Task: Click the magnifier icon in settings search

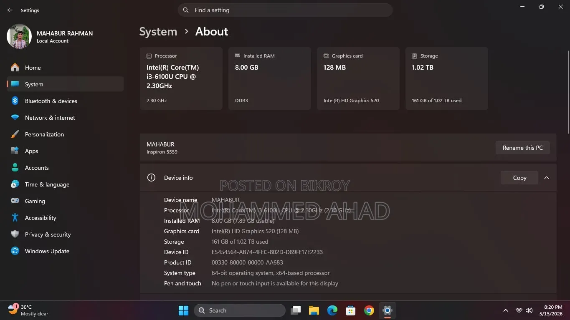Action: tap(186, 10)
